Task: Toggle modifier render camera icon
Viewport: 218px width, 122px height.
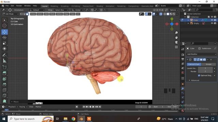Action: 204,60
